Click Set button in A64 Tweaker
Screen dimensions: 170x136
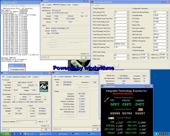pyautogui.click(x=114, y=65)
